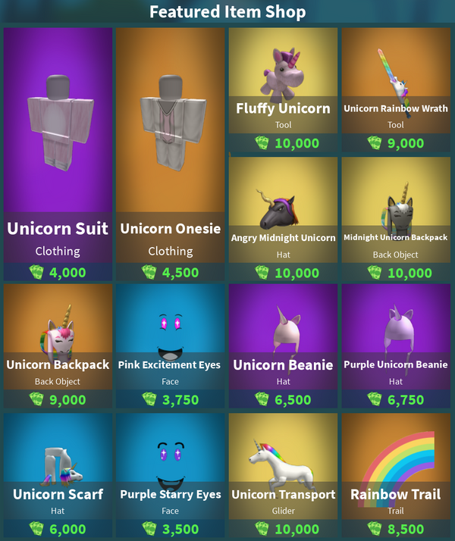Select the Unicorn Scarf hat image
This screenshot has height=541, width=455.
(x=63, y=464)
